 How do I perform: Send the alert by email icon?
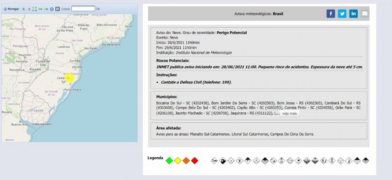(x=365, y=14)
